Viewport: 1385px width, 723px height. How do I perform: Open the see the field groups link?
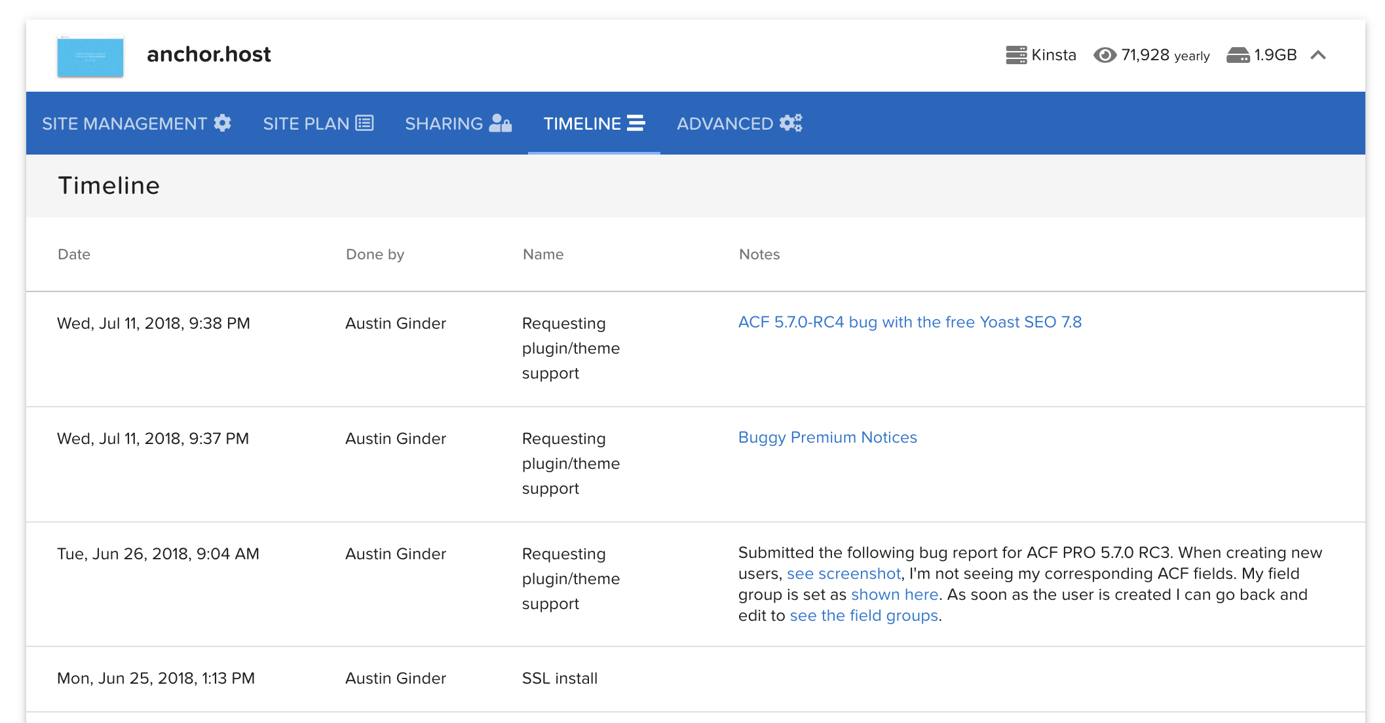pos(864,616)
